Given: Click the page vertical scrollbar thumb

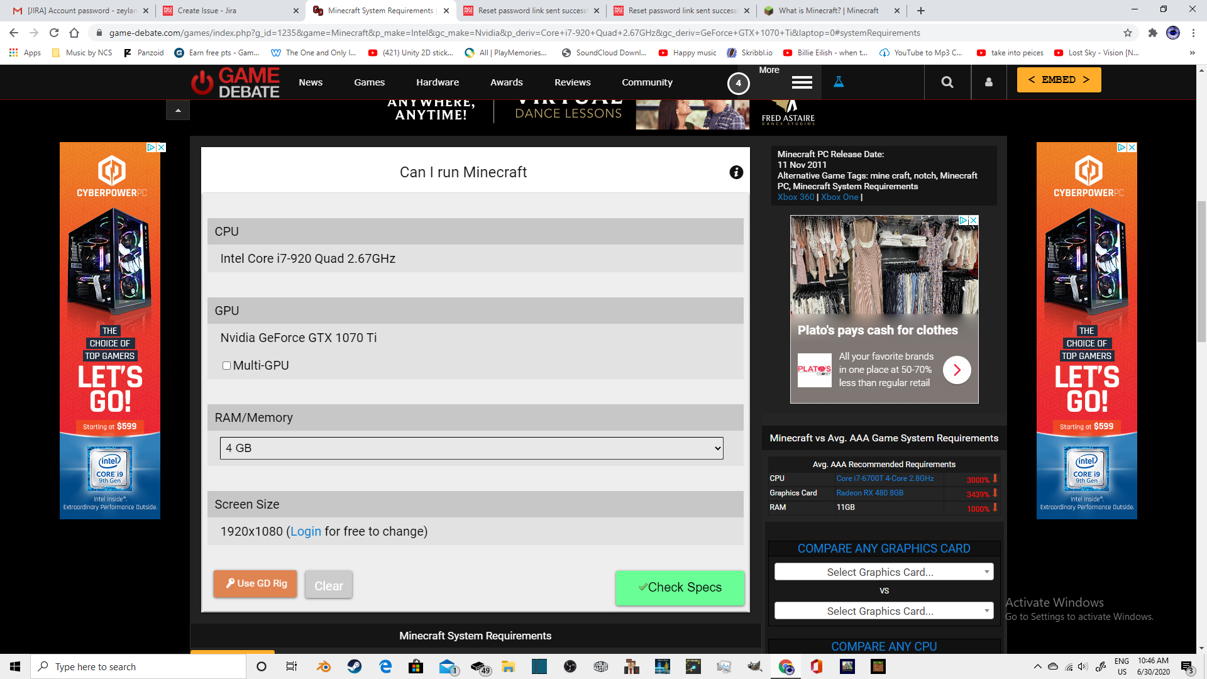Looking at the screenshot, I should pos(1201,270).
